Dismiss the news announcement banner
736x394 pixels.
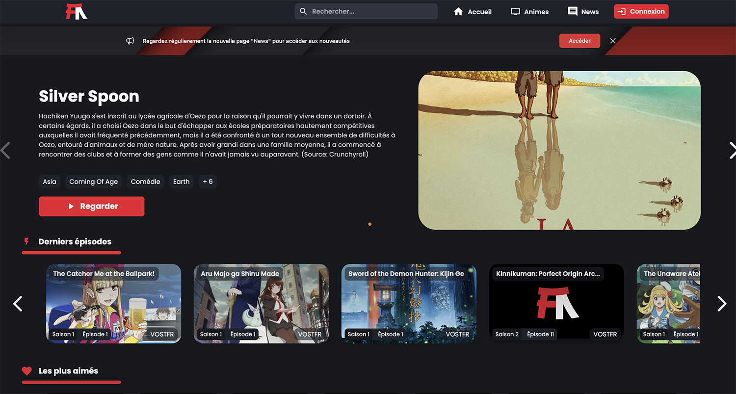pos(613,41)
